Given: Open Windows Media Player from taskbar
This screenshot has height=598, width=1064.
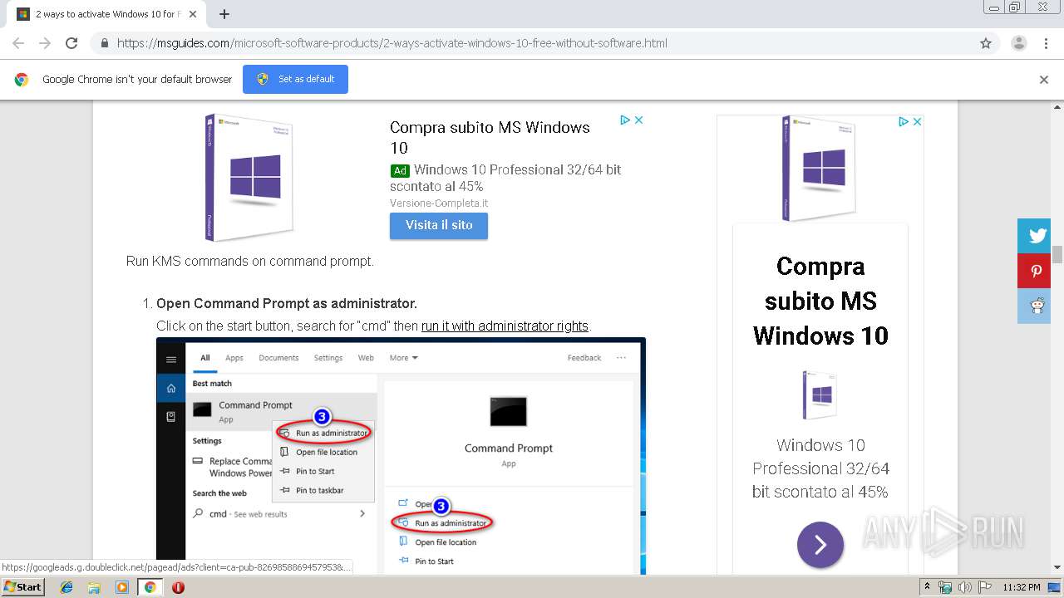Looking at the screenshot, I should 121,587.
